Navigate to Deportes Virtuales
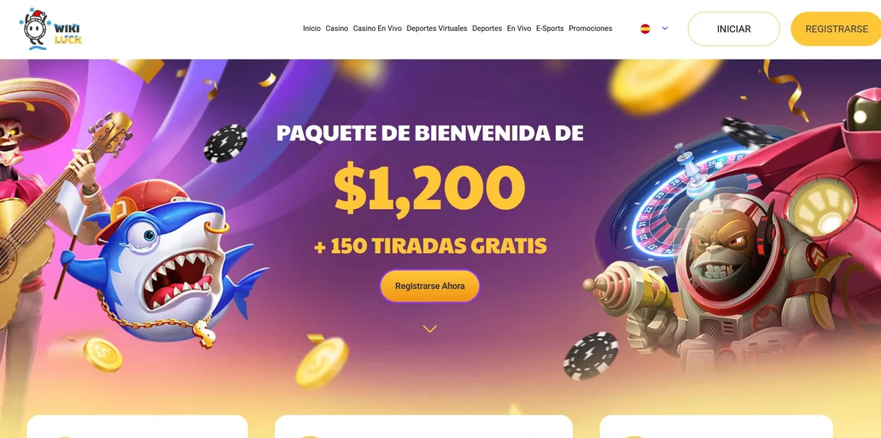The width and height of the screenshot is (881, 438). click(437, 29)
